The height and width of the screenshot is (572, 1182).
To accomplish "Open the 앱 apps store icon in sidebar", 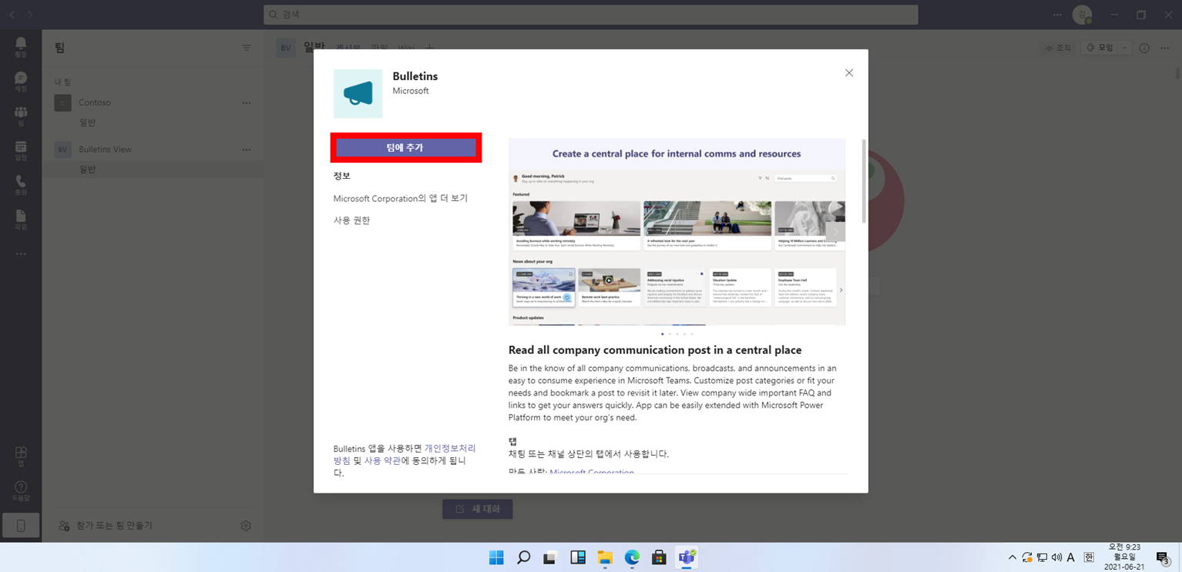I will [x=21, y=456].
